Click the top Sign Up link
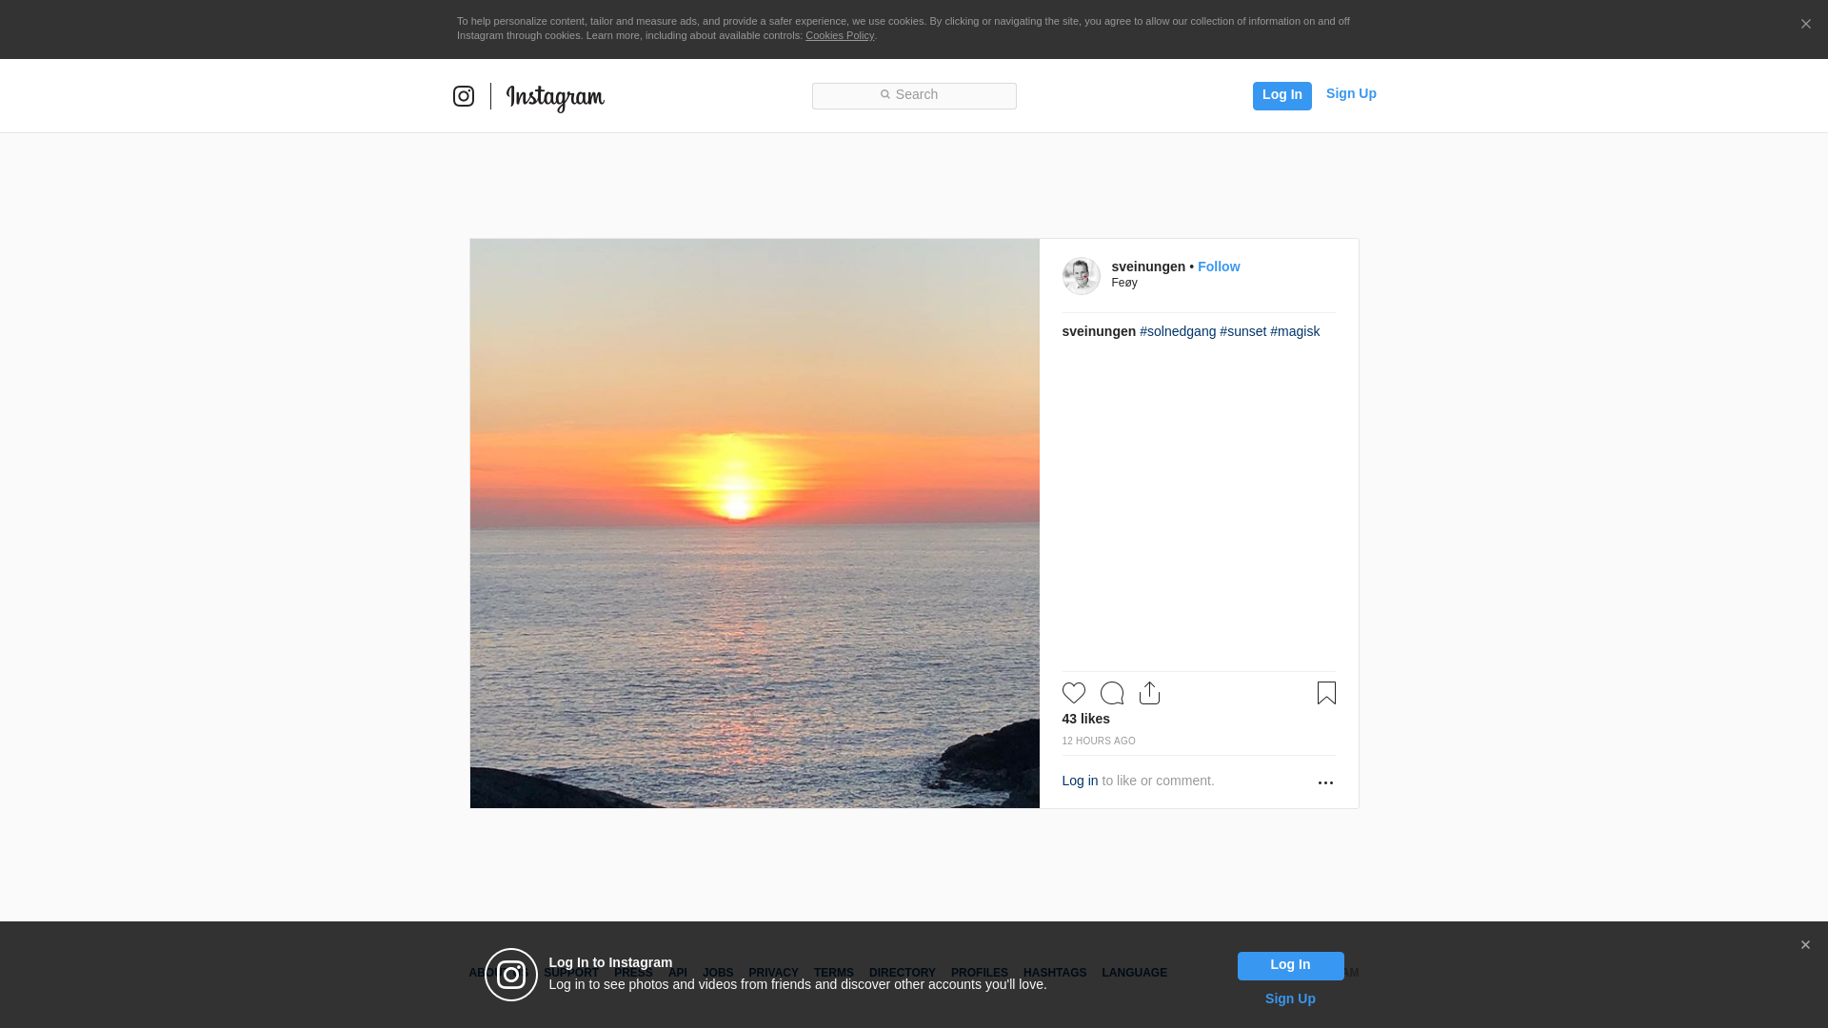Image resolution: width=1828 pixels, height=1028 pixels. coord(1350,93)
